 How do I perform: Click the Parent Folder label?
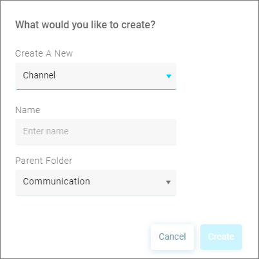click(44, 161)
